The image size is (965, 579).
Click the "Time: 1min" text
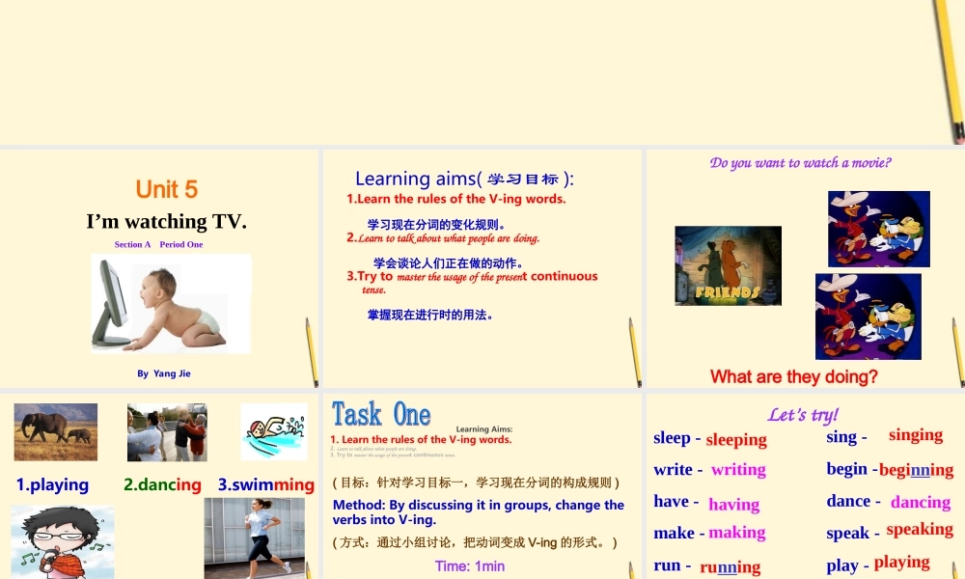point(470,566)
